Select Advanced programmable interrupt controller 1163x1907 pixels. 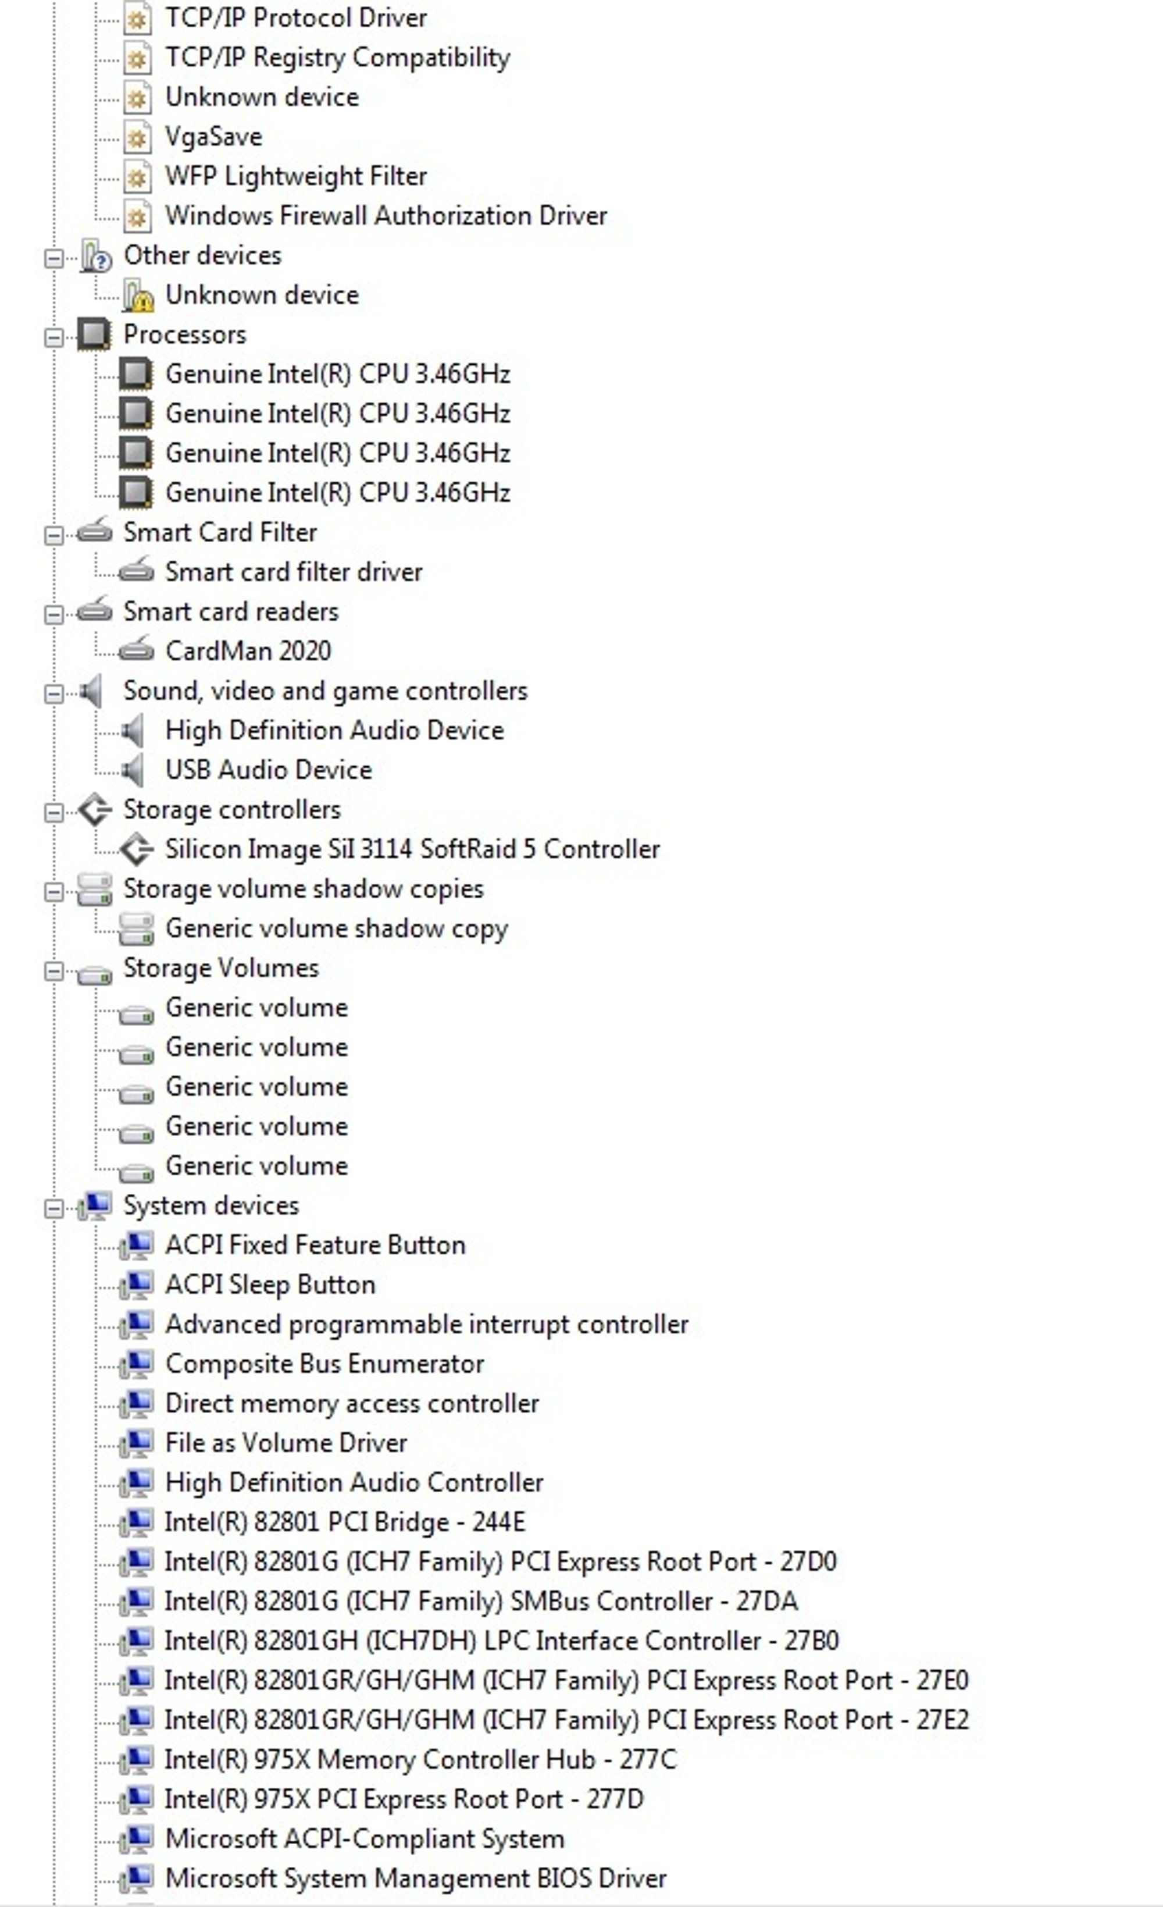coord(426,1324)
